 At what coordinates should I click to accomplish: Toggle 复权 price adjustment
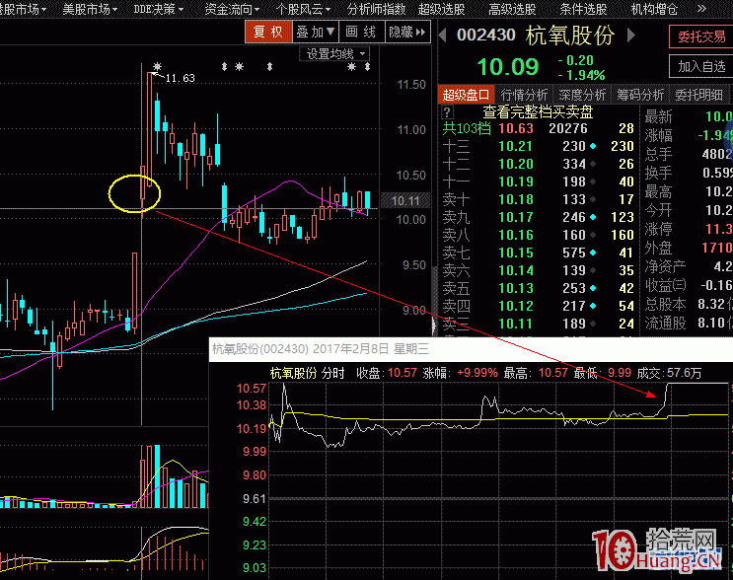point(268,32)
